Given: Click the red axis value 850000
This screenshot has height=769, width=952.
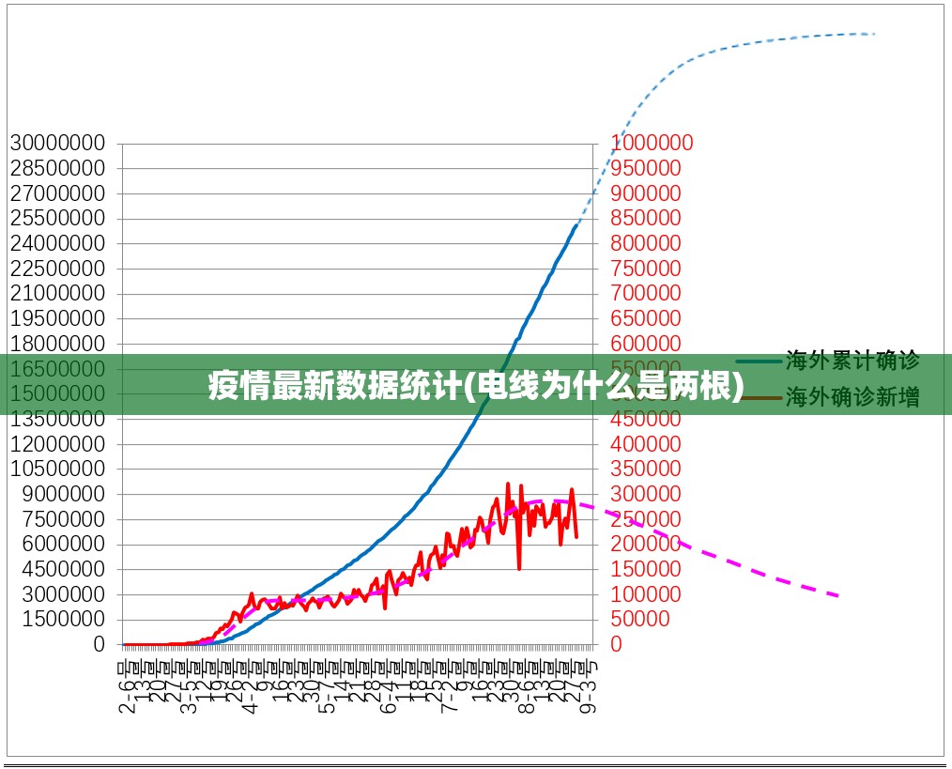Looking at the screenshot, I should coord(645,218).
